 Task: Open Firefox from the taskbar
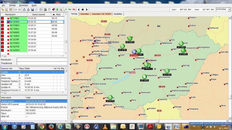pyautogui.click(x=51, y=127)
